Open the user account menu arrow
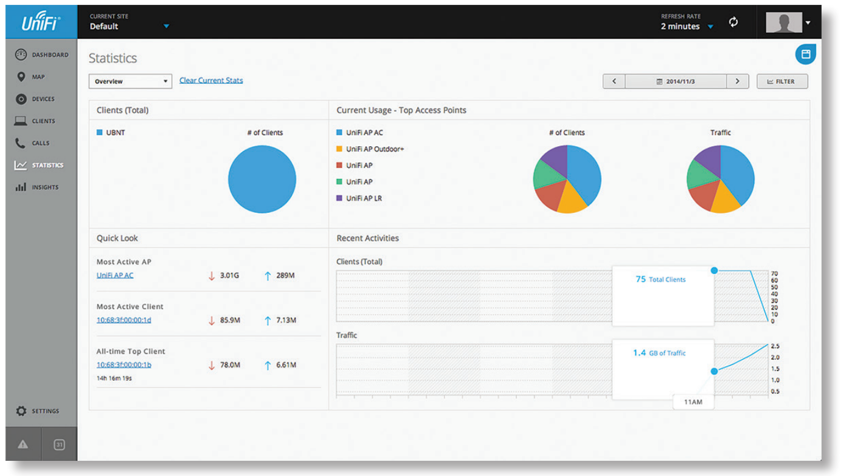Image resolution: width=841 pixels, height=476 pixels. tap(808, 22)
